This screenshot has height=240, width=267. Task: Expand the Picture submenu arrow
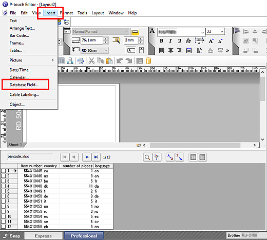point(53,60)
